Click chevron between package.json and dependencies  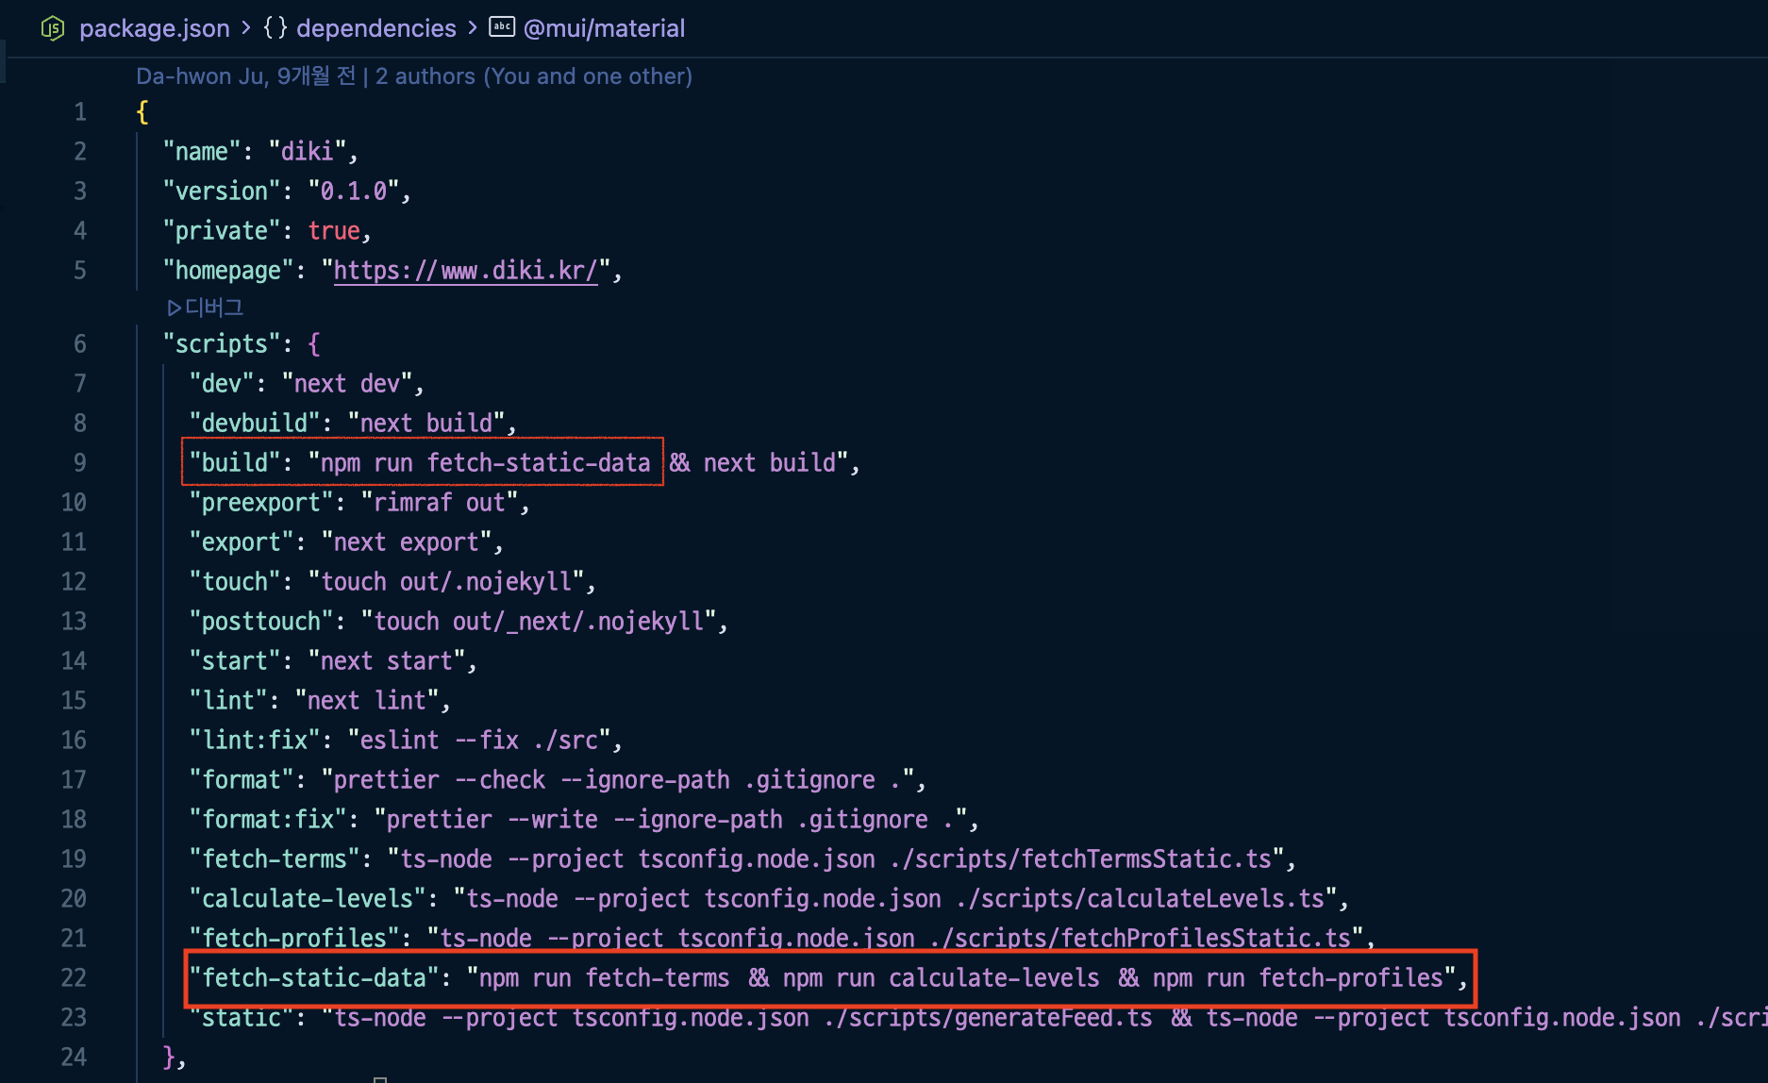tap(246, 28)
